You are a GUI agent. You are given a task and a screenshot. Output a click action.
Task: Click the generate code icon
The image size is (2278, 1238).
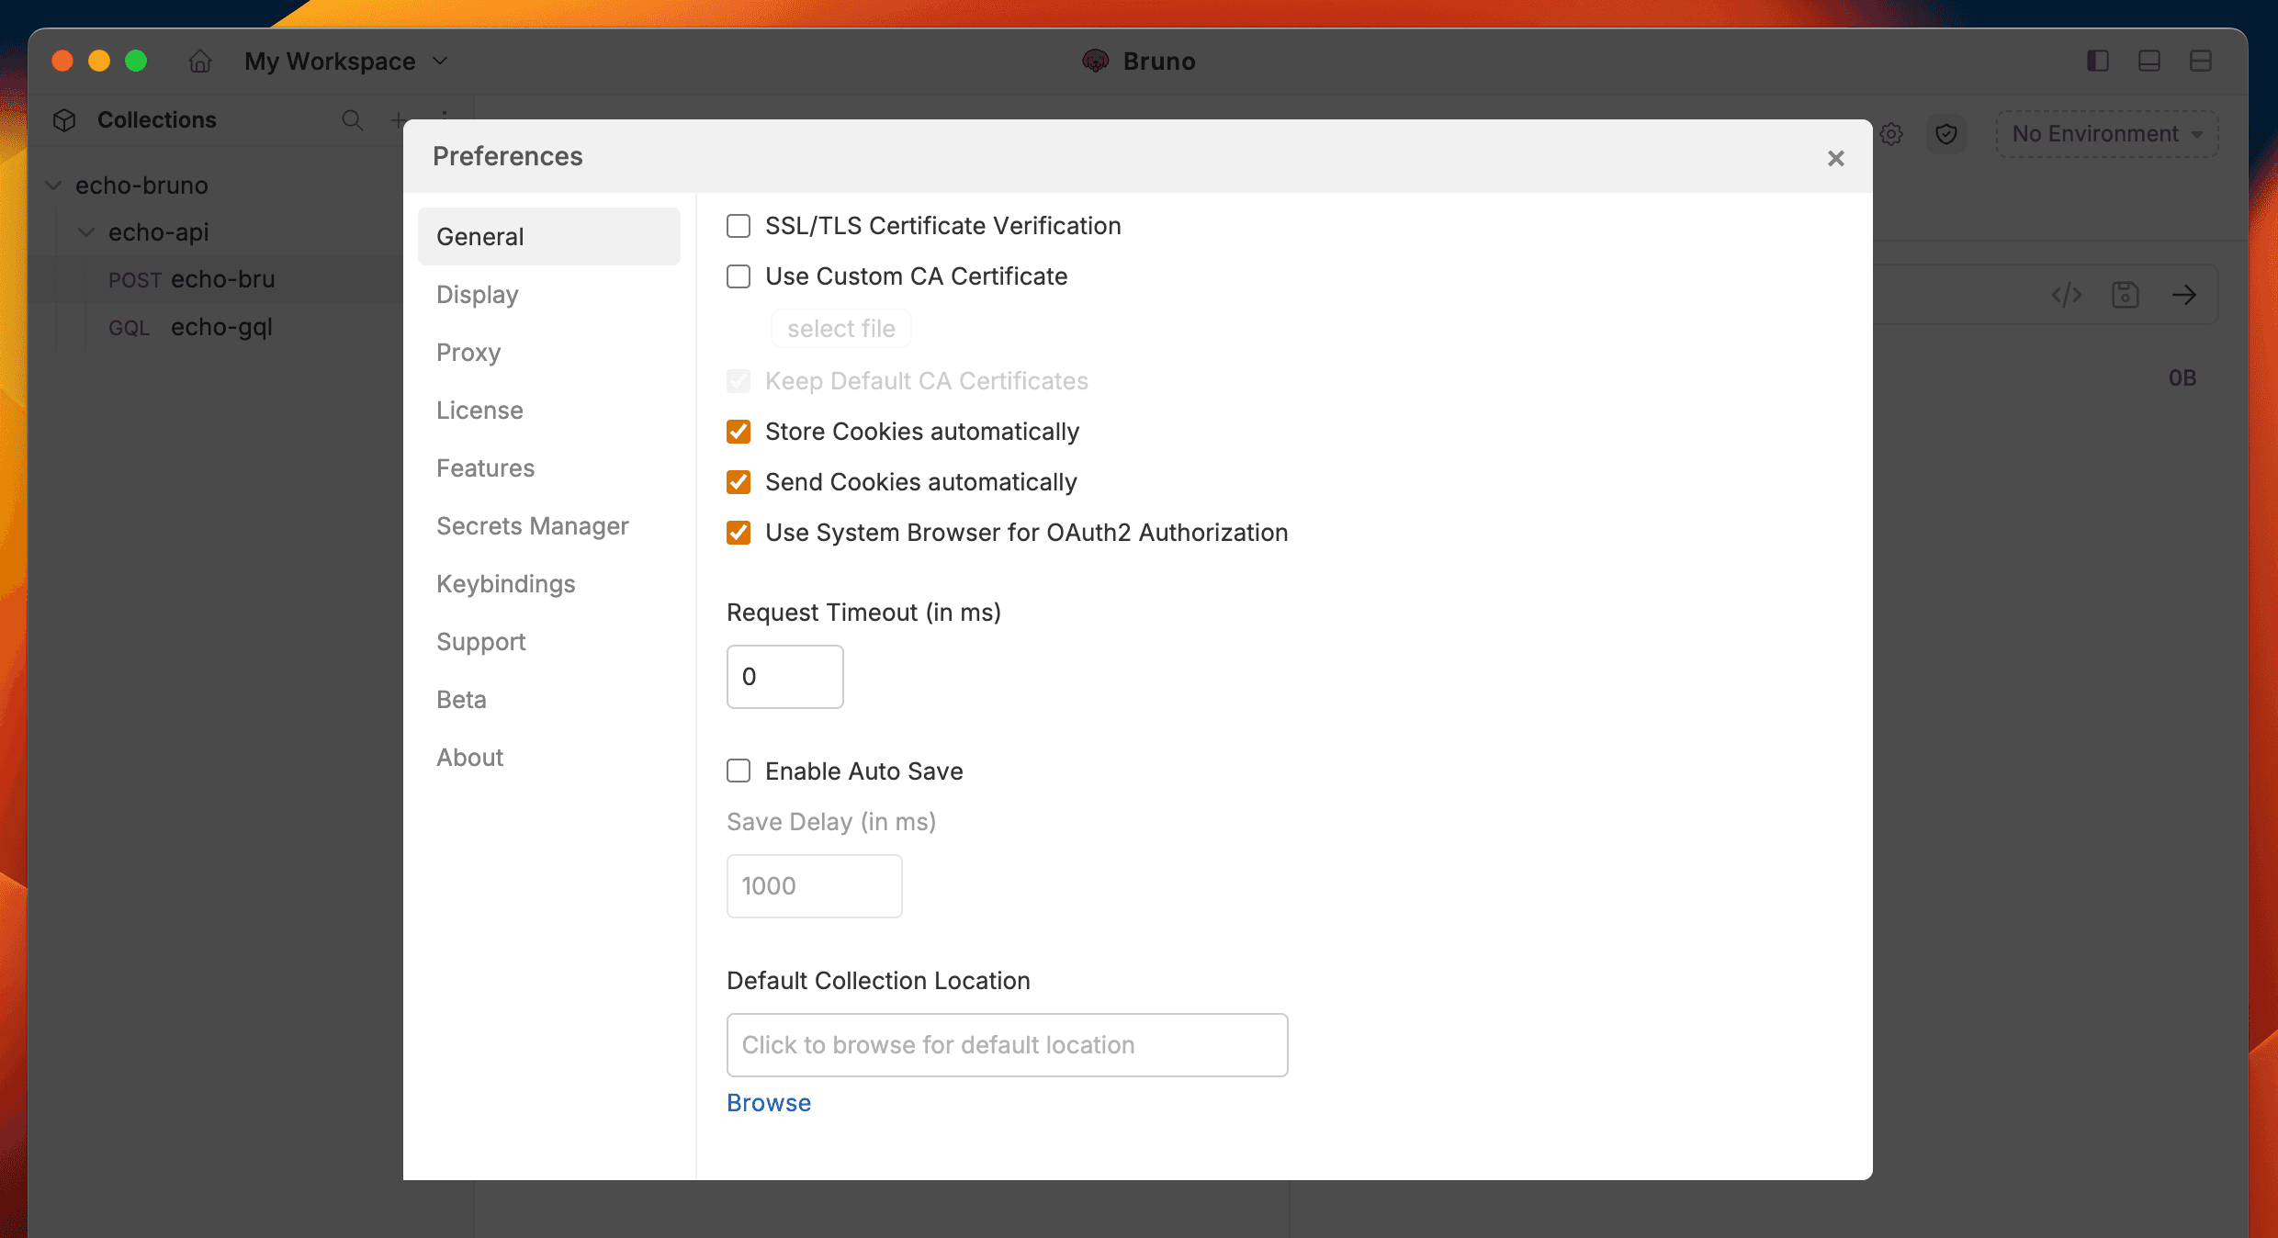click(x=2066, y=295)
